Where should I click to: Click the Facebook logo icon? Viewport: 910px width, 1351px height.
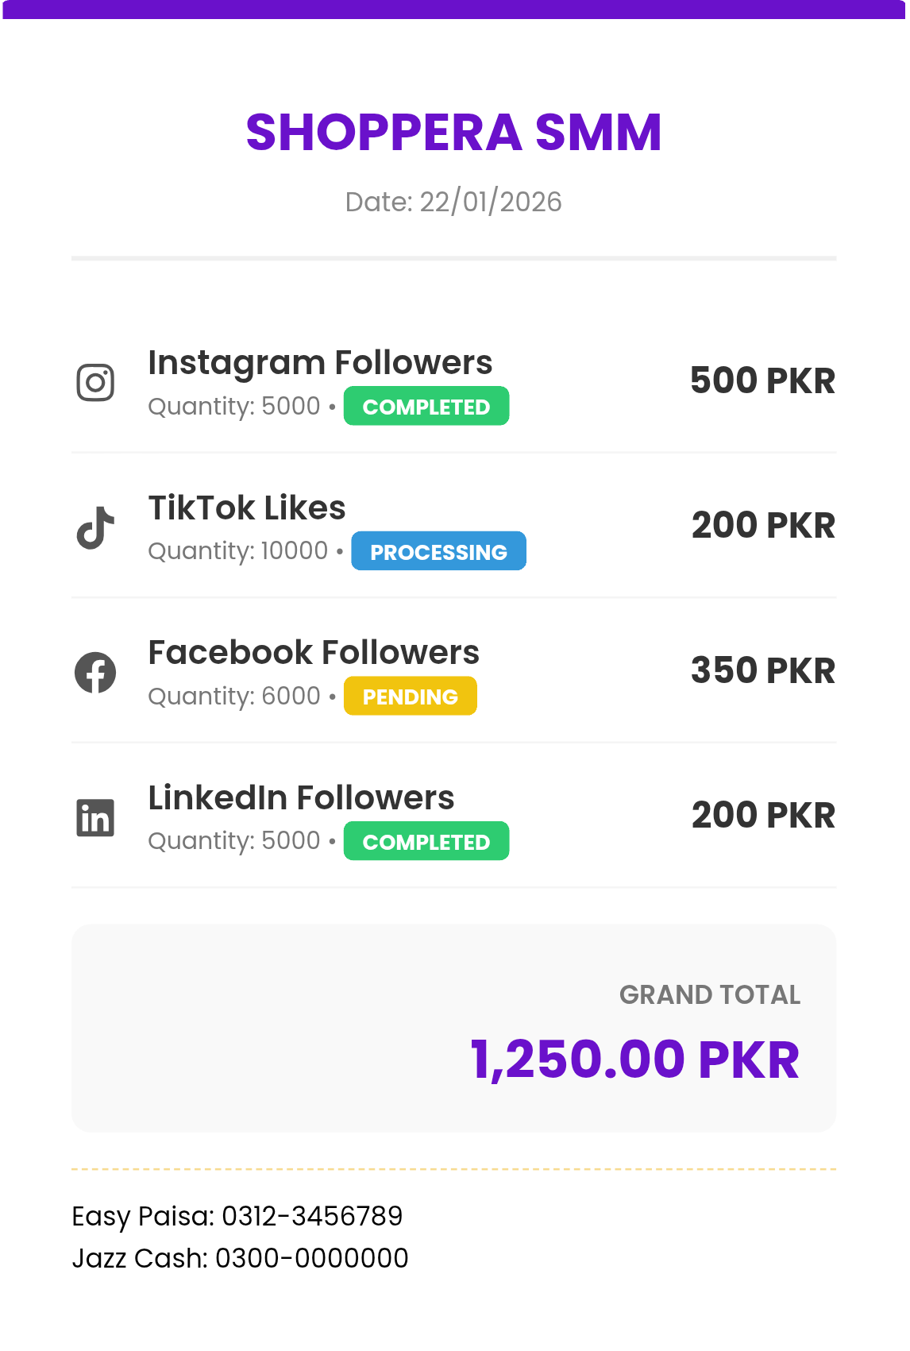tap(95, 673)
